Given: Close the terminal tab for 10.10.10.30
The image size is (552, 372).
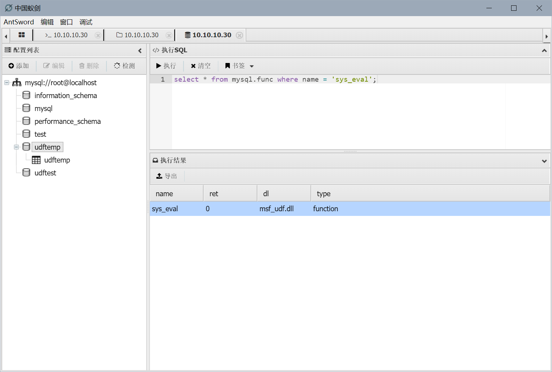Looking at the screenshot, I should coord(97,35).
